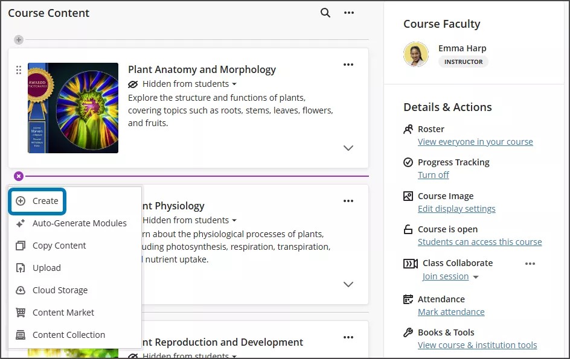Click the drag handle on Plant Anatomy card
The image size is (570, 359).
click(19, 71)
